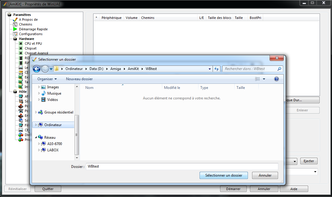This screenshot has width=332, height=197.
Task: Open the Organiser dropdown menu
Action: pos(47,79)
